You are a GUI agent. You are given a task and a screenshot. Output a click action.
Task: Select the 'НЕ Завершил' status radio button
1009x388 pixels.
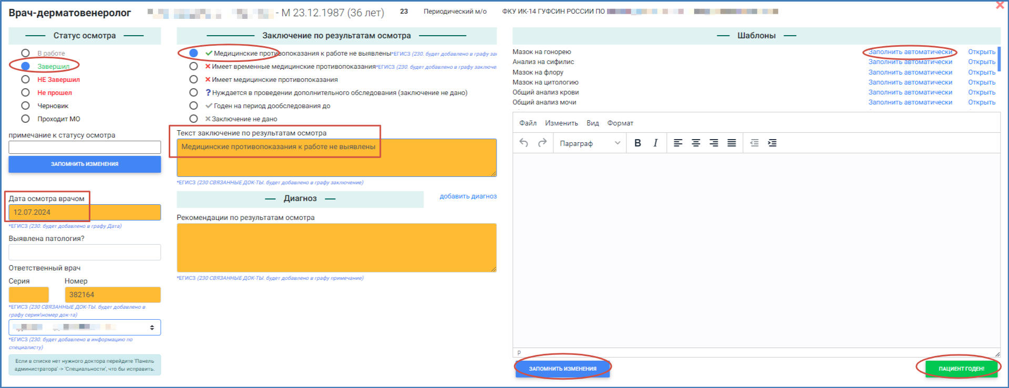(25, 79)
